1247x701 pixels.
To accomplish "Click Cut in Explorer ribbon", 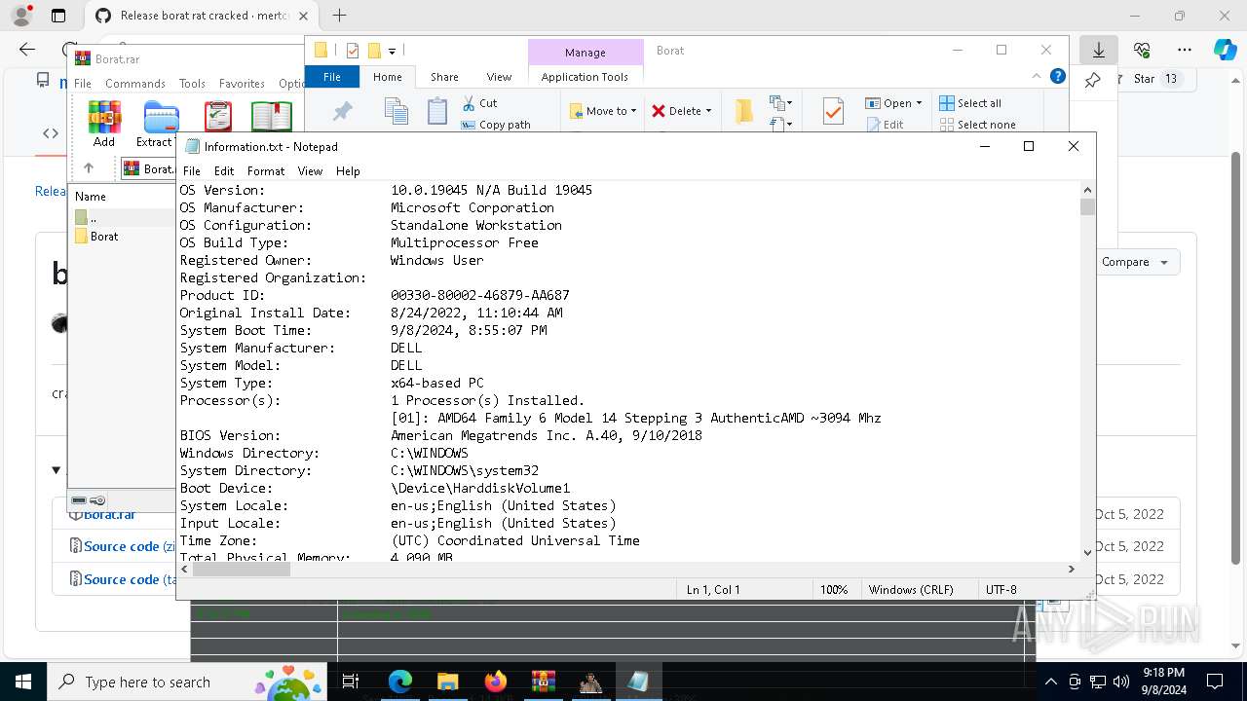I will point(478,103).
